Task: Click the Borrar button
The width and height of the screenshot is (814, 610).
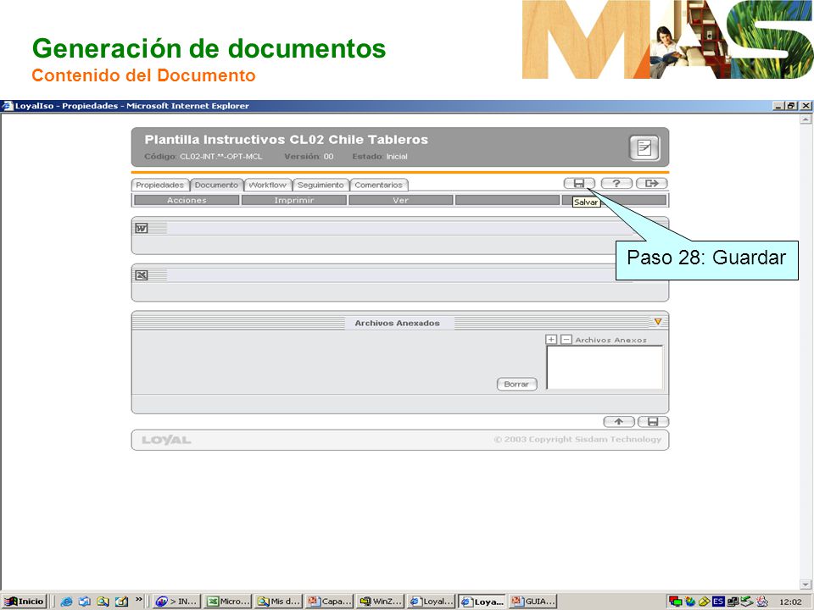Action: [516, 385]
